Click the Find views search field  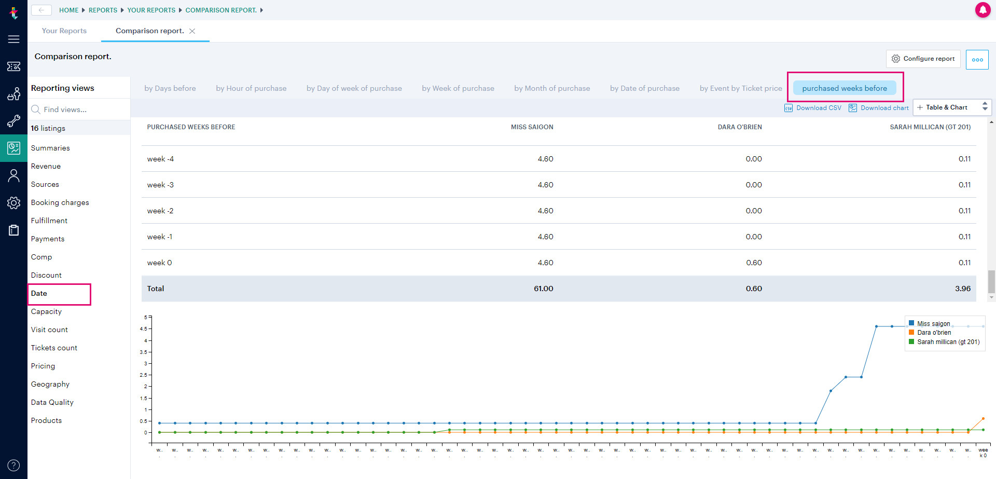coord(79,110)
